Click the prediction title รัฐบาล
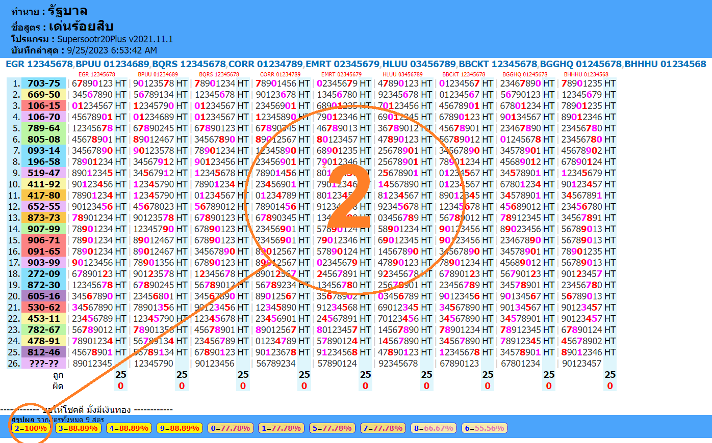The height and width of the screenshot is (443, 712). 68,11
